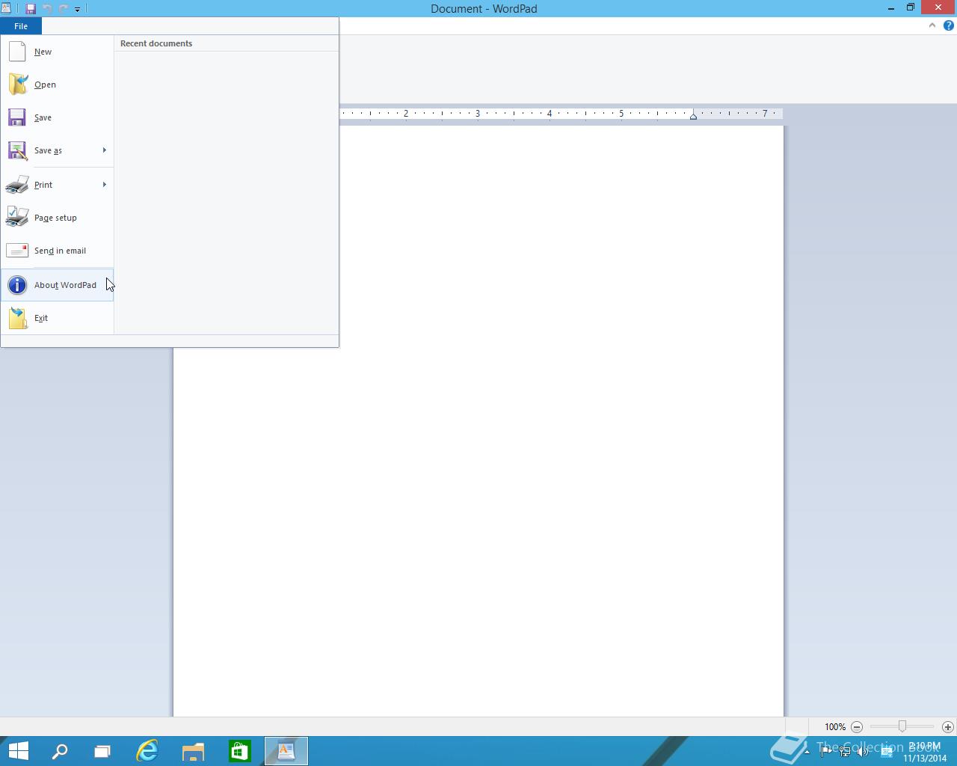Open WordPad Help question mark icon
The image size is (957, 766).
[949, 25]
